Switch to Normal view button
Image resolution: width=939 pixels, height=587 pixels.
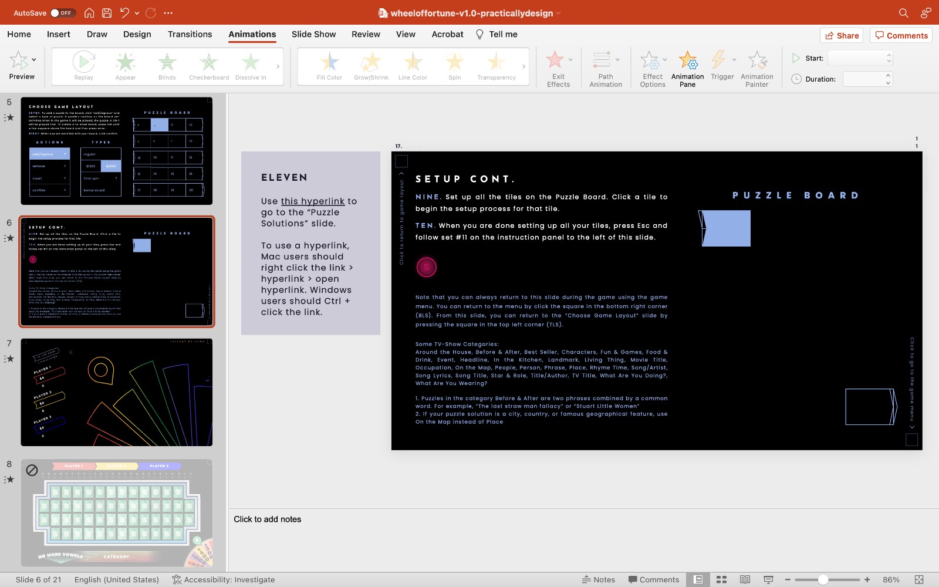coord(698,579)
